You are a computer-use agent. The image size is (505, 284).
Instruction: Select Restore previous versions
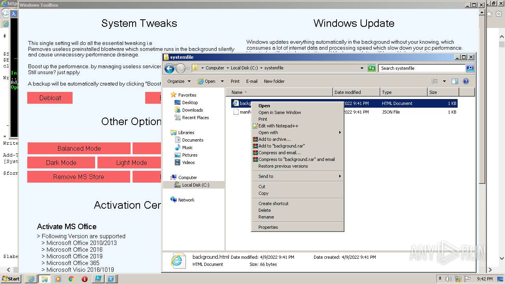[283, 166]
